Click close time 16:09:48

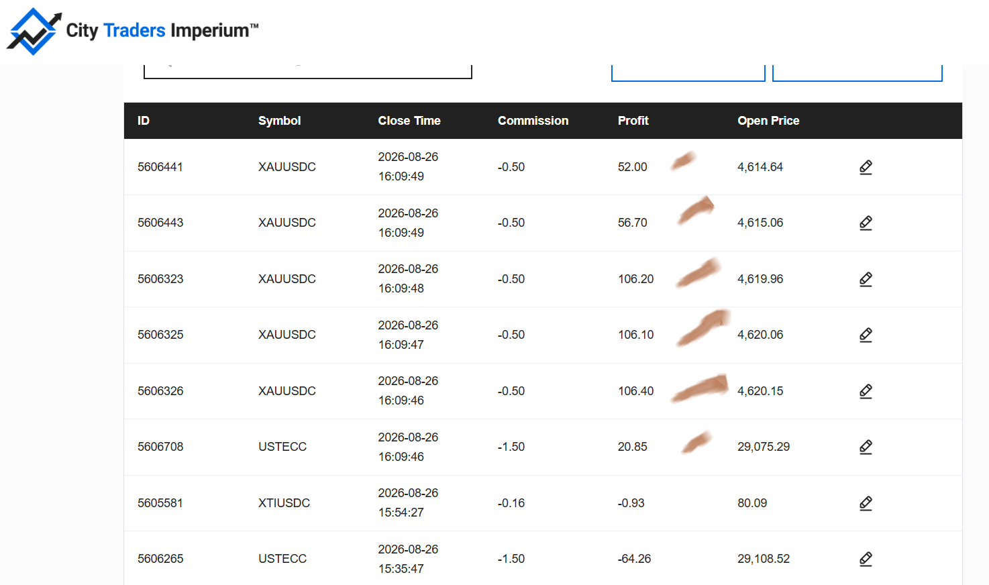click(x=401, y=288)
